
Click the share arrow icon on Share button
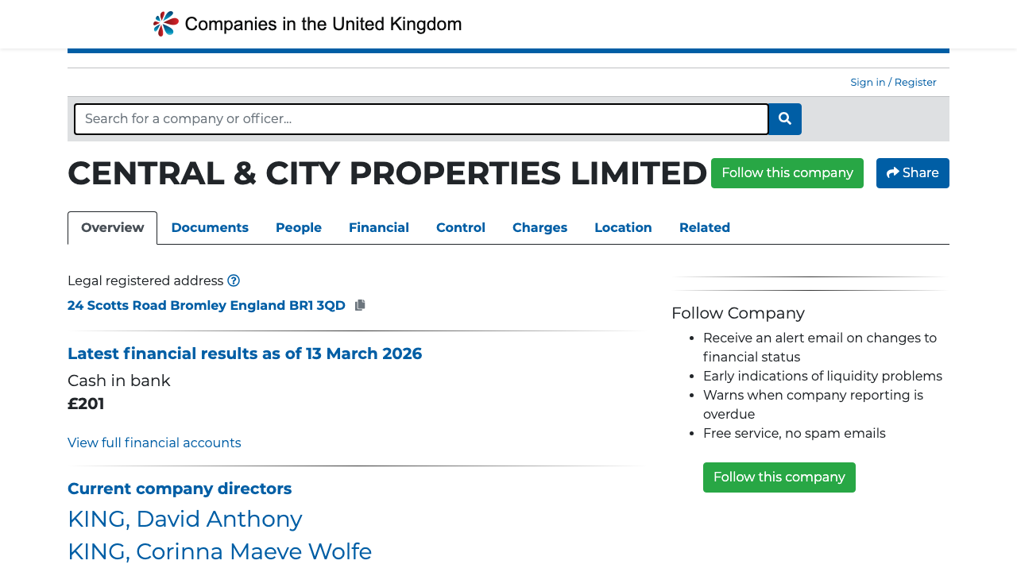893,172
